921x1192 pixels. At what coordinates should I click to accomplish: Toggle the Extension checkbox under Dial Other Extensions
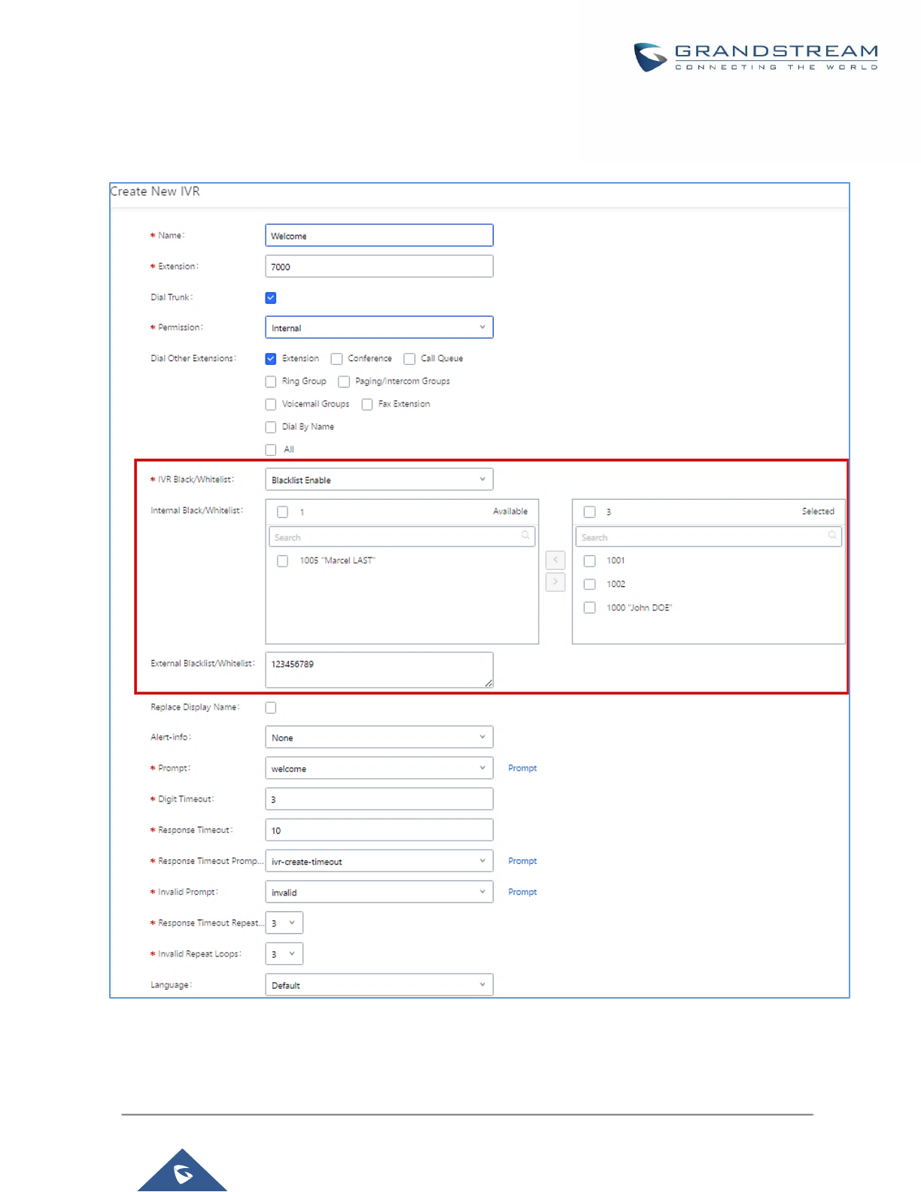tap(271, 359)
